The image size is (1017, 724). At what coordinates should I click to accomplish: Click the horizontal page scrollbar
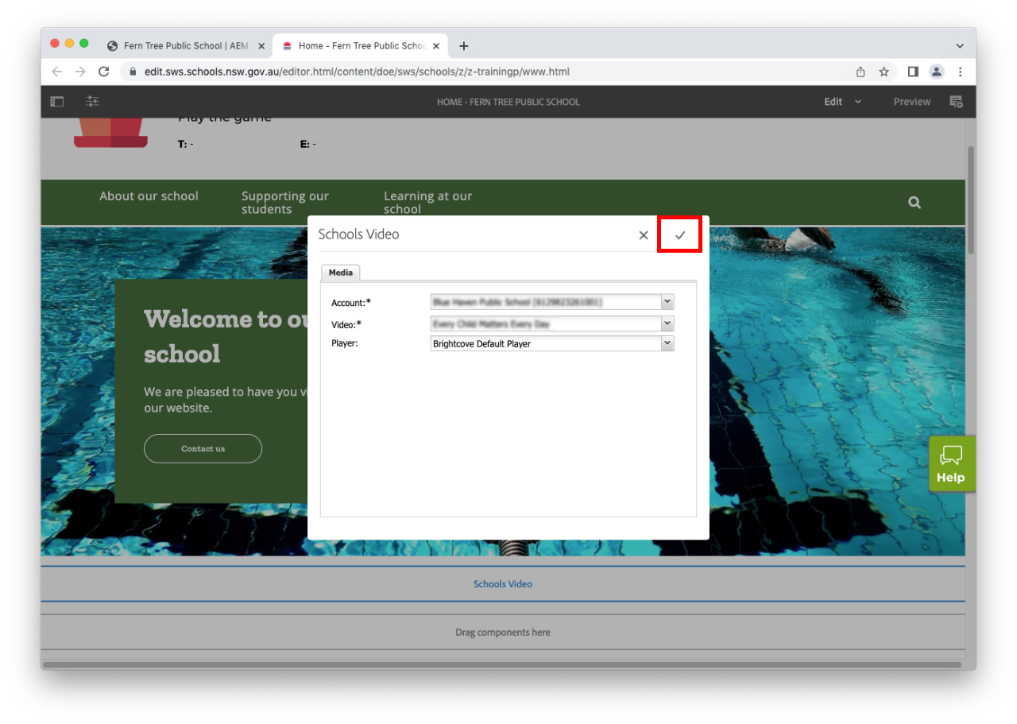[x=502, y=664]
